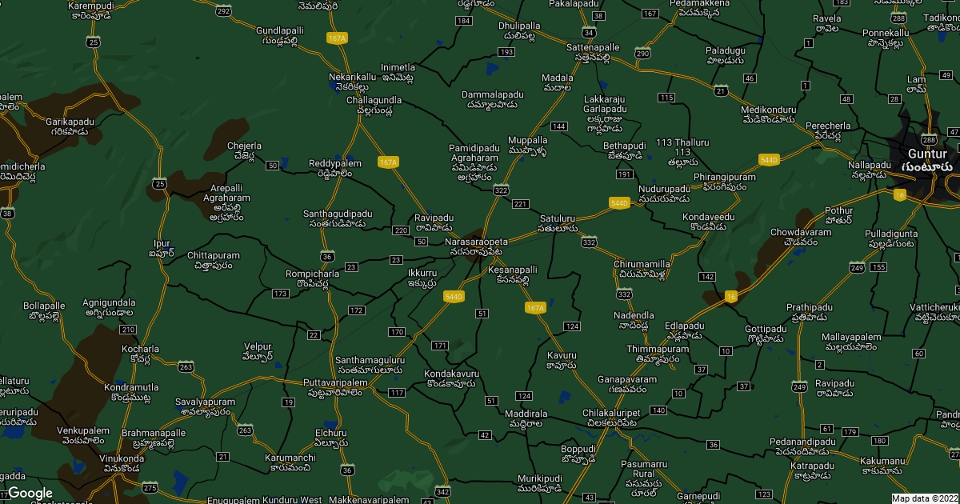Screen dimensions: 960x504
Task: Select the 193 road marker near Dhulipalla
Action: pos(506,52)
